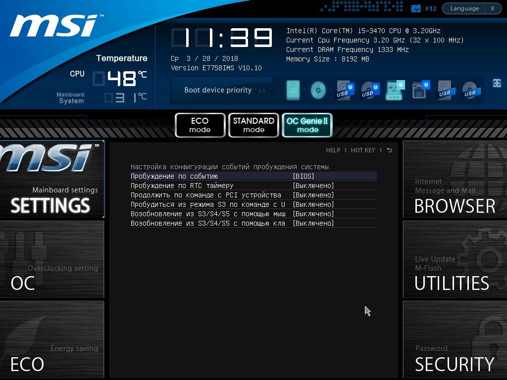Select the CD/DVD drive boot device icon
Viewport: 507px width, 380px height.
click(x=318, y=90)
